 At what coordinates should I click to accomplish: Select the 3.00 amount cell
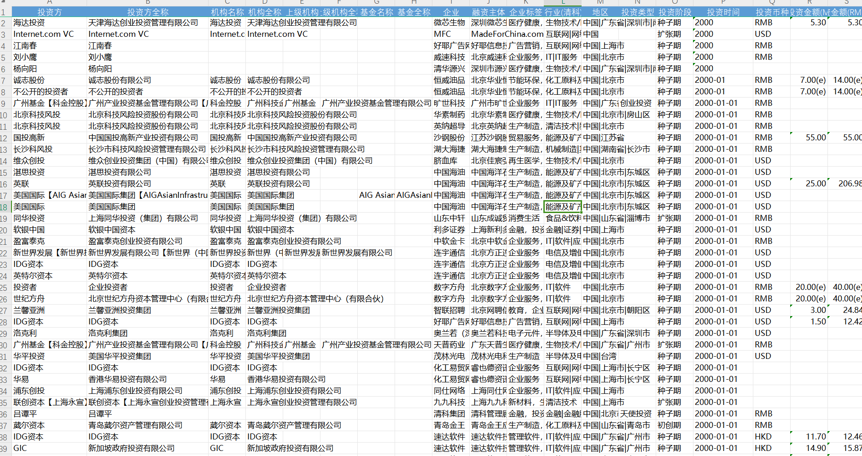point(809,310)
